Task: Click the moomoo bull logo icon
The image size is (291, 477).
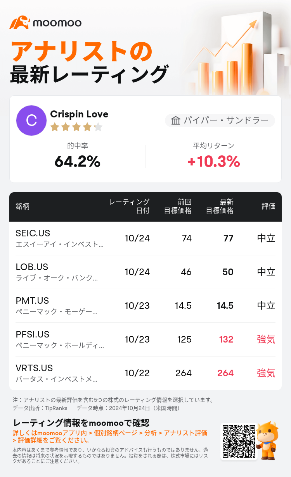Action: point(19,22)
